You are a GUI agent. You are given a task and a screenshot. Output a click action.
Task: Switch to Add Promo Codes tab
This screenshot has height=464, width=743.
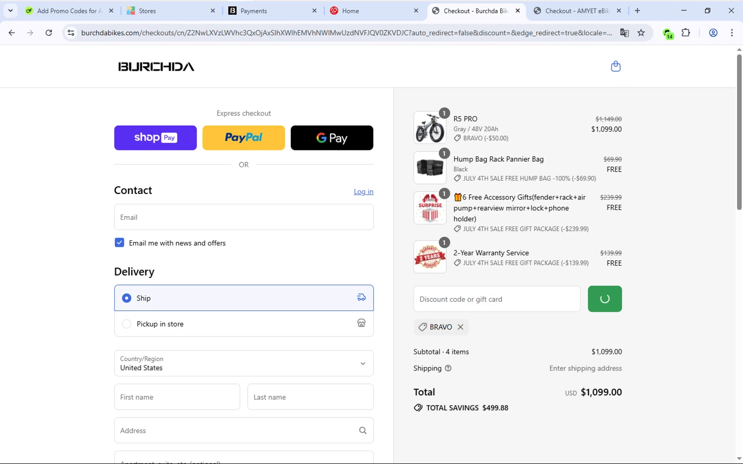69,10
